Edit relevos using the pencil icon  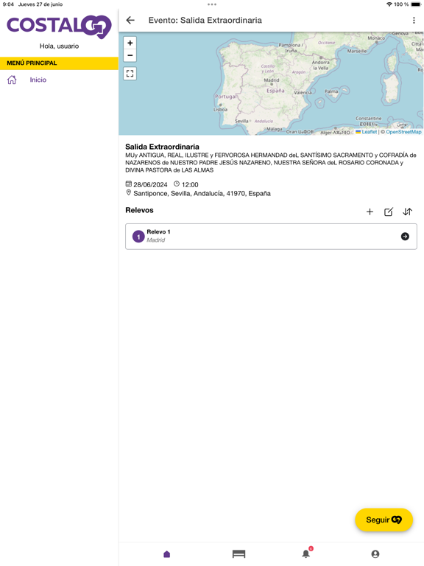[389, 212]
